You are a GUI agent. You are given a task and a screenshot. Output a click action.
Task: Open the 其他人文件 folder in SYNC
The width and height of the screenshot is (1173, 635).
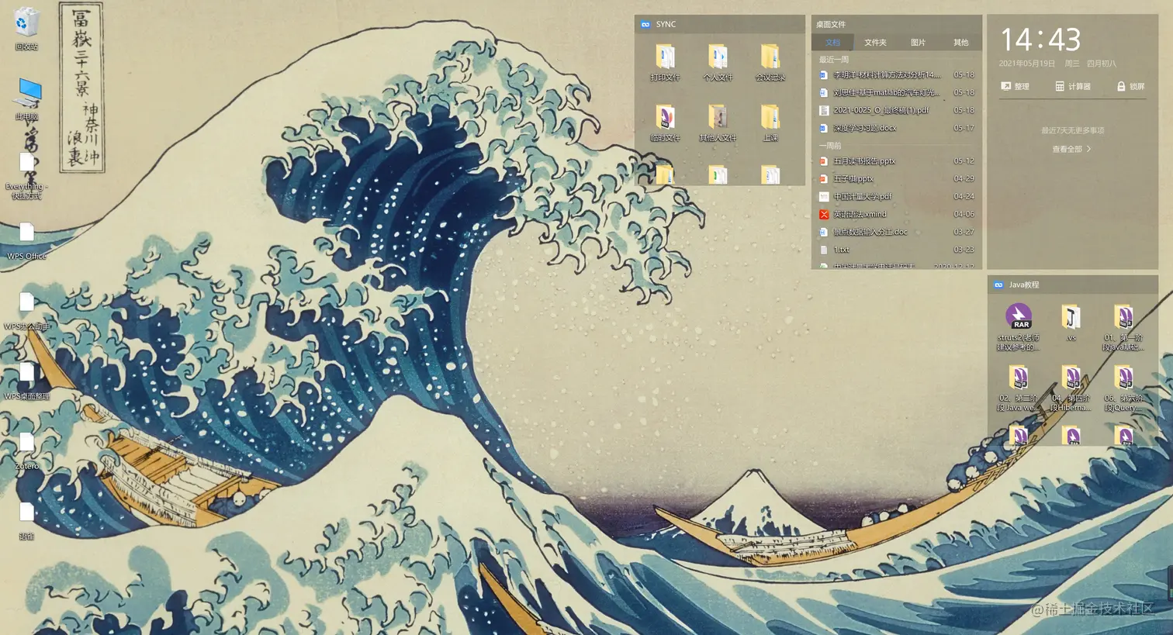pyautogui.click(x=718, y=123)
